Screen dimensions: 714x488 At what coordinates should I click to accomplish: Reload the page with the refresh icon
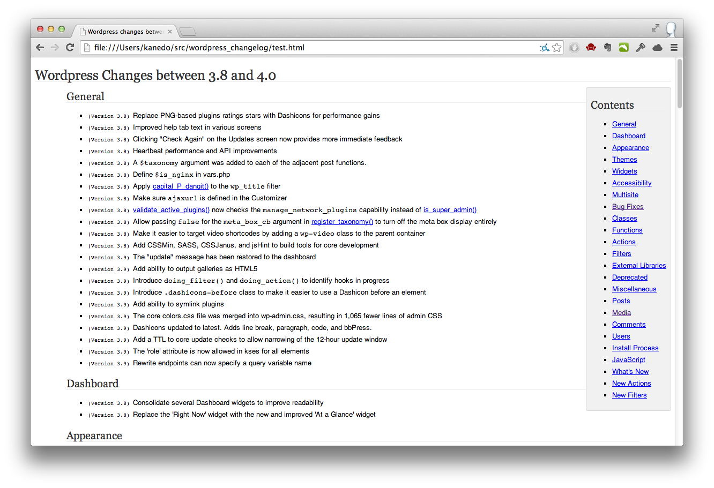click(70, 47)
